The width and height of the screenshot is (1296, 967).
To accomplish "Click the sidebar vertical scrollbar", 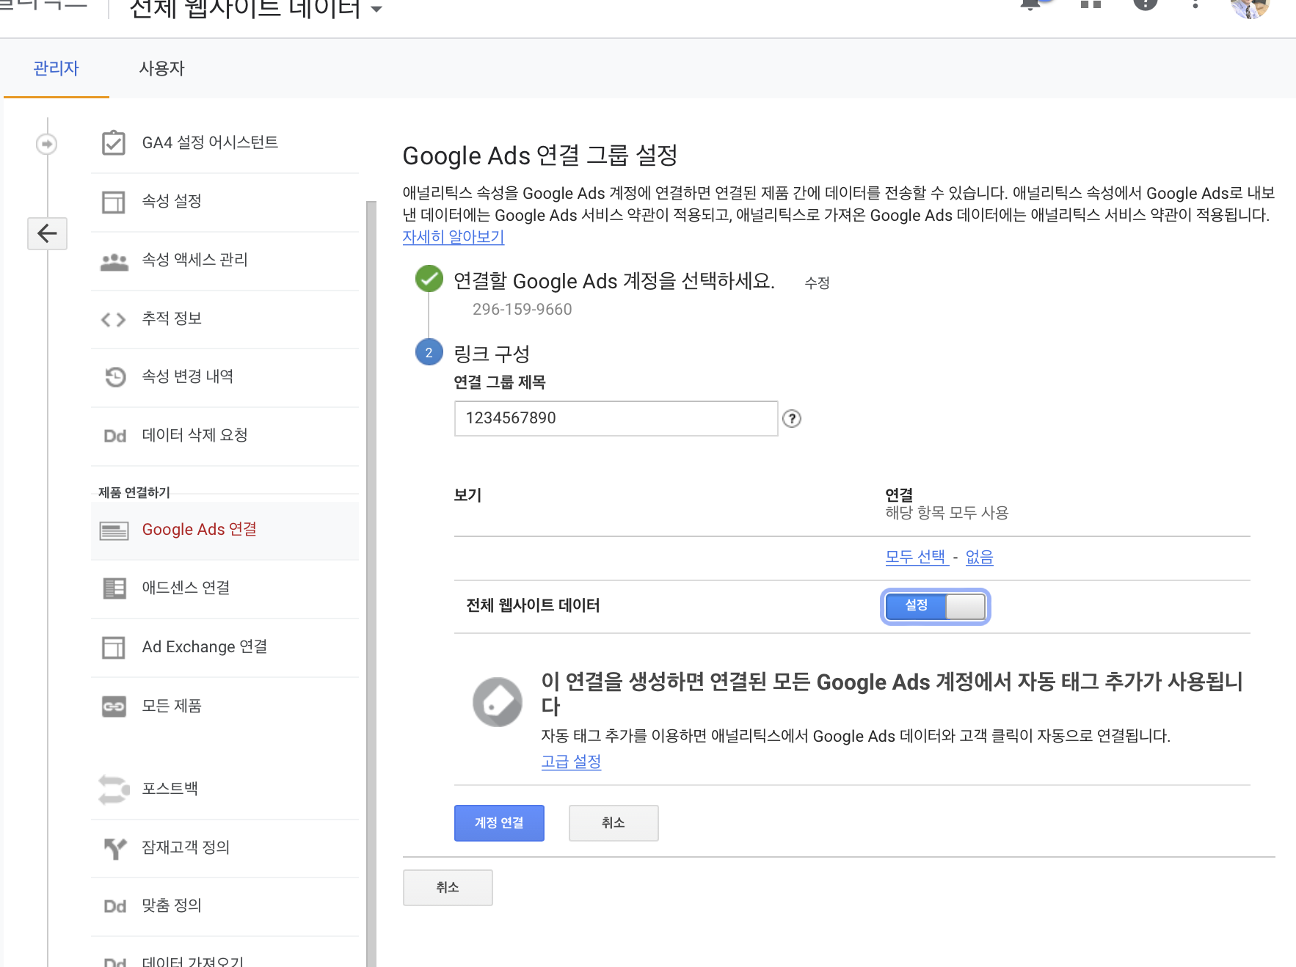I will [371, 584].
